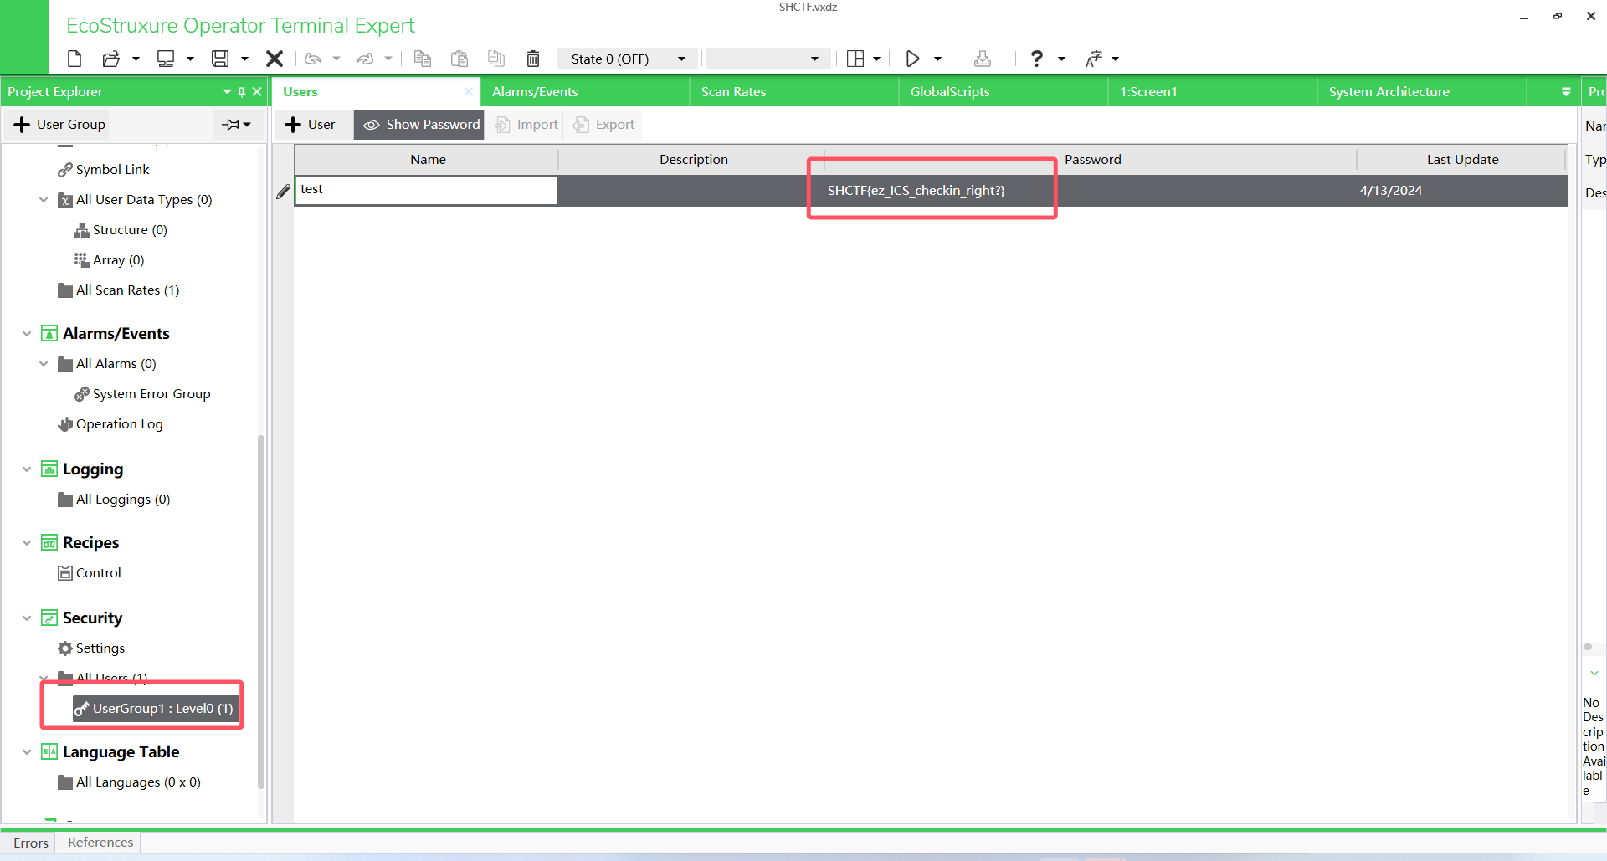The image size is (1607, 861).
Task: Collapse the All Alarms (0) node
Action: click(44, 364)
